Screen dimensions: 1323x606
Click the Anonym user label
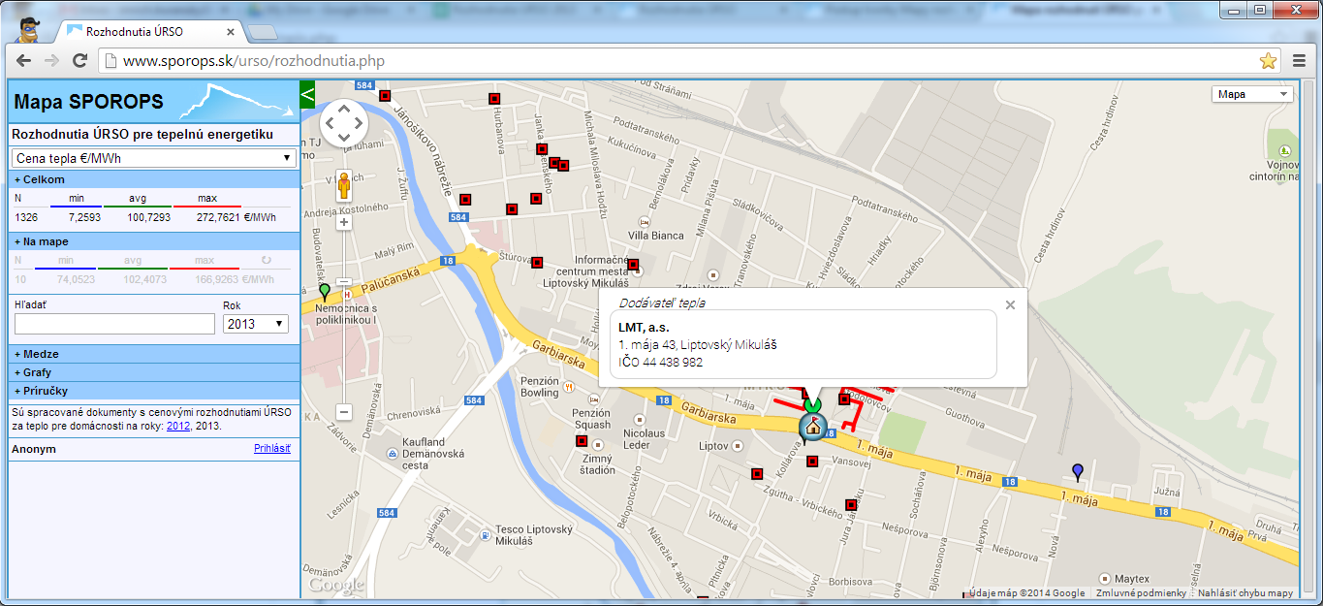pos(34,449)
